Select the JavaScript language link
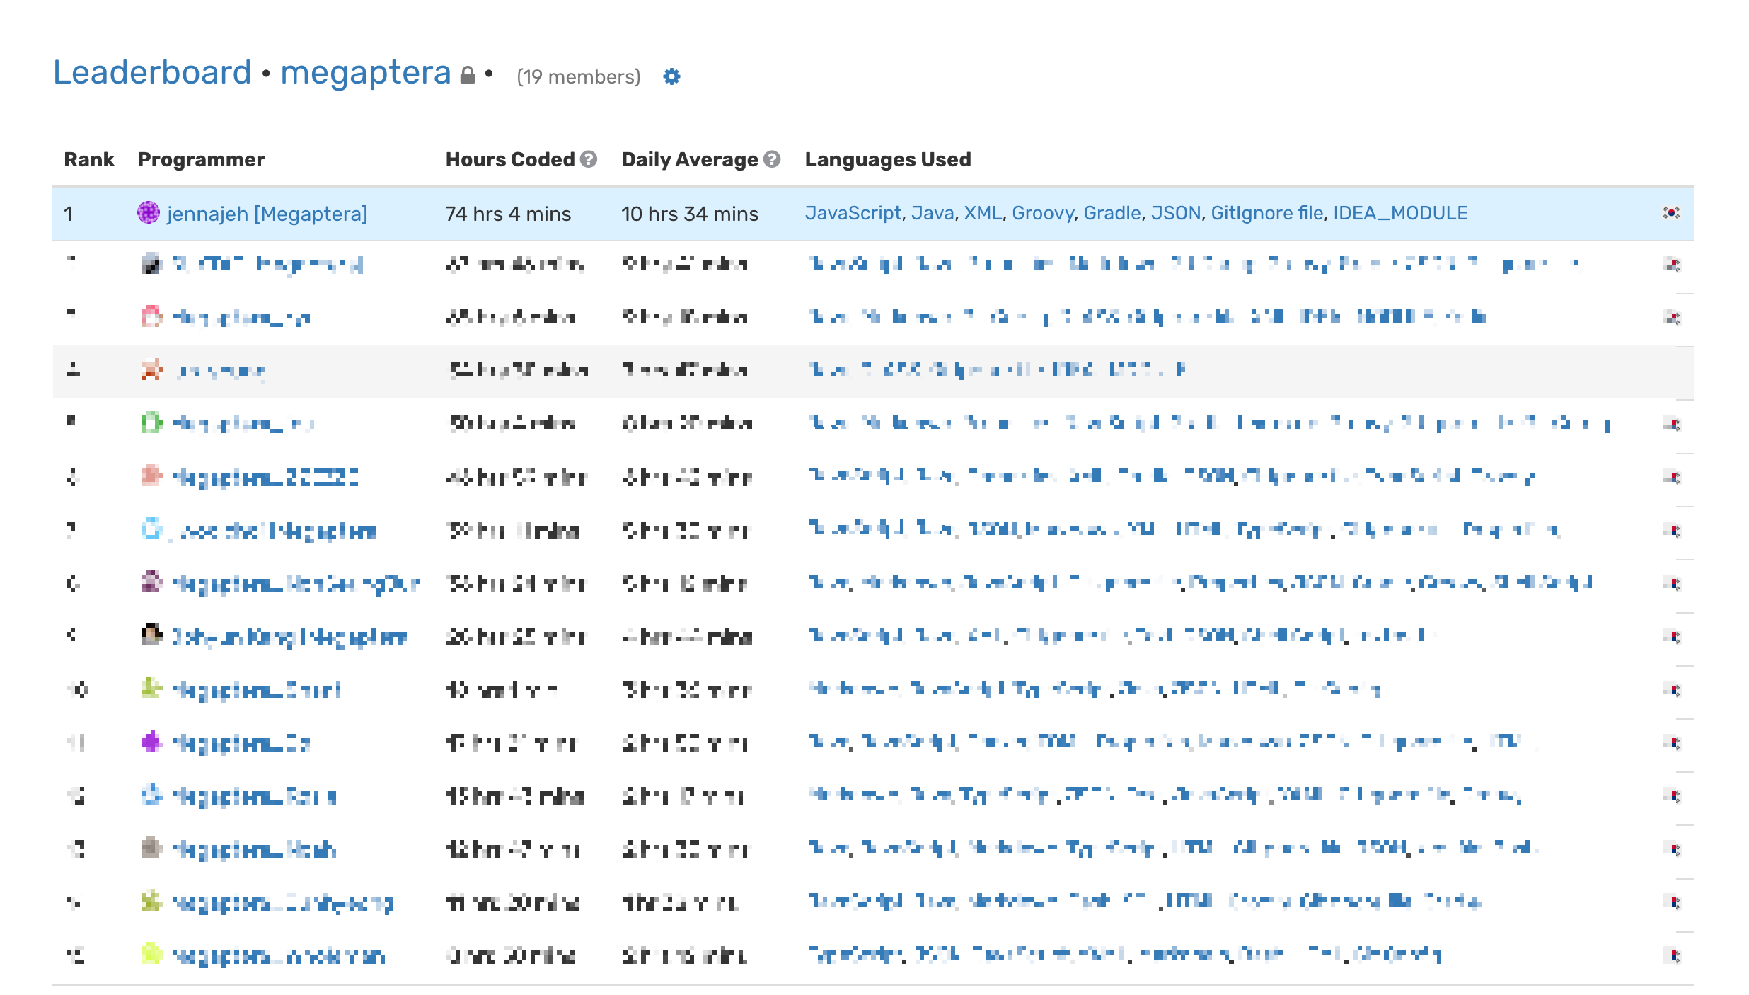Viewport: 1749px width, 995px height. click(x=853, y=213)
